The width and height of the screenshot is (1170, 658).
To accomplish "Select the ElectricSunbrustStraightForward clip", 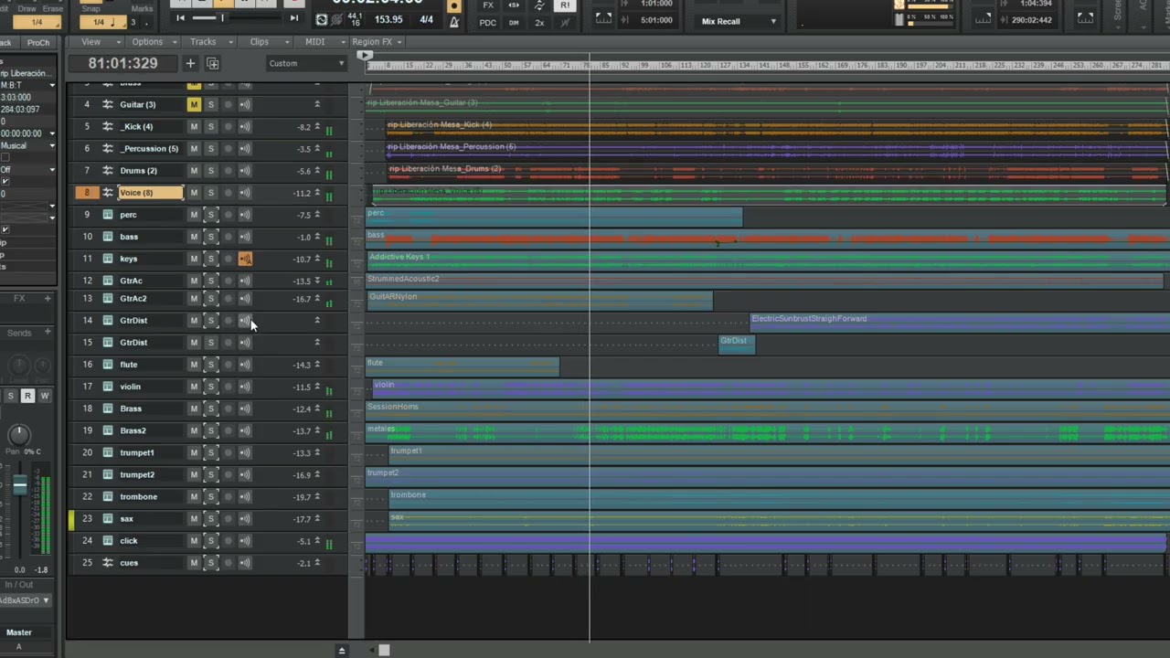I will (960, 322).
